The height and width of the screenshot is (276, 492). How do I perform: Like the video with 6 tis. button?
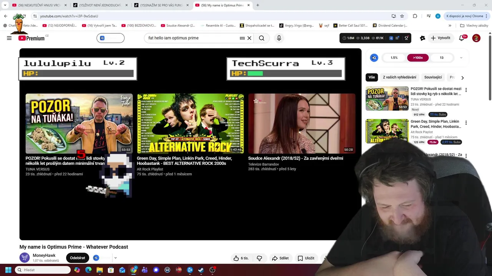click(241, 258)
